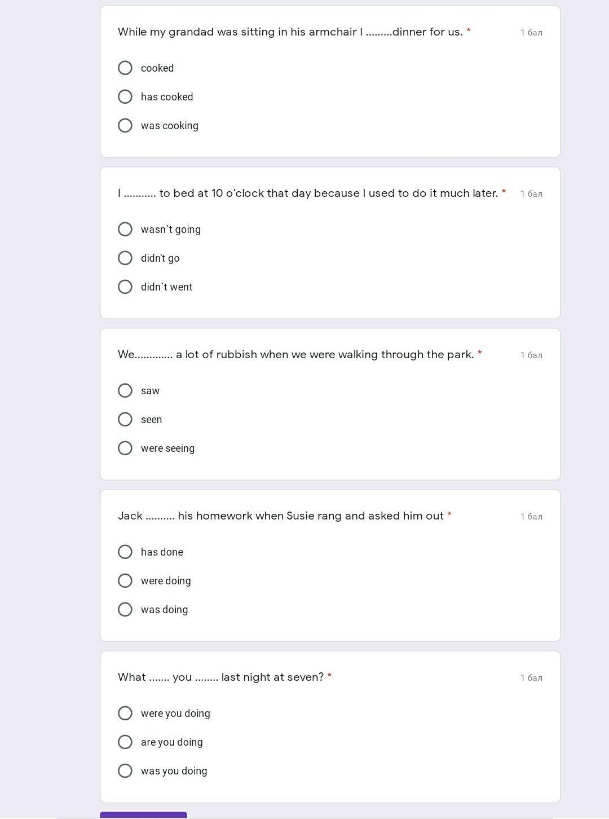Image resolution: width=609 pixels, height=819 pixels.
Task: Select "saw" in the rubbish question
Action: (125, 391)
